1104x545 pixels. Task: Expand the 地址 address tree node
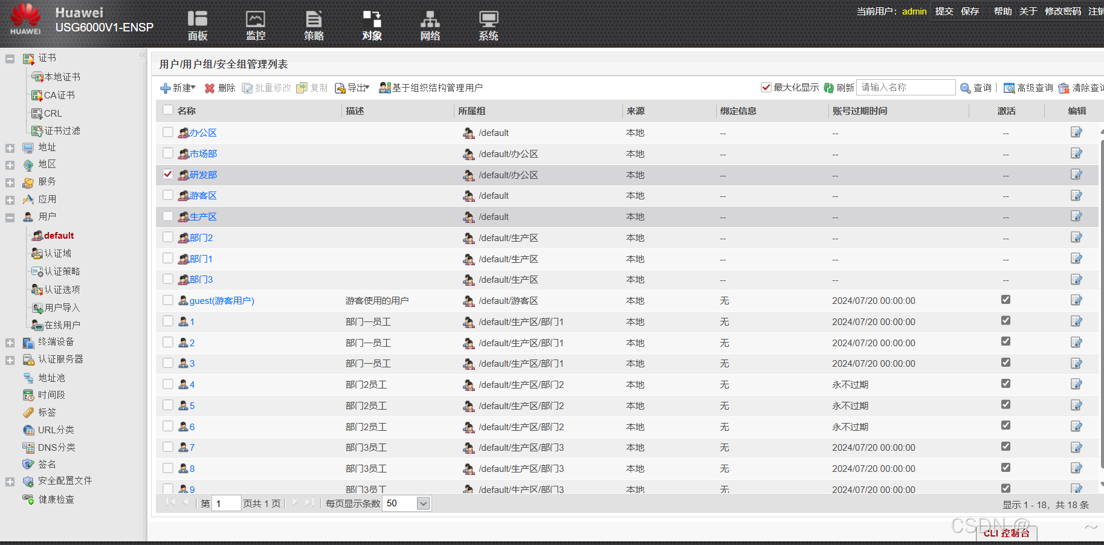pos(10,148)
